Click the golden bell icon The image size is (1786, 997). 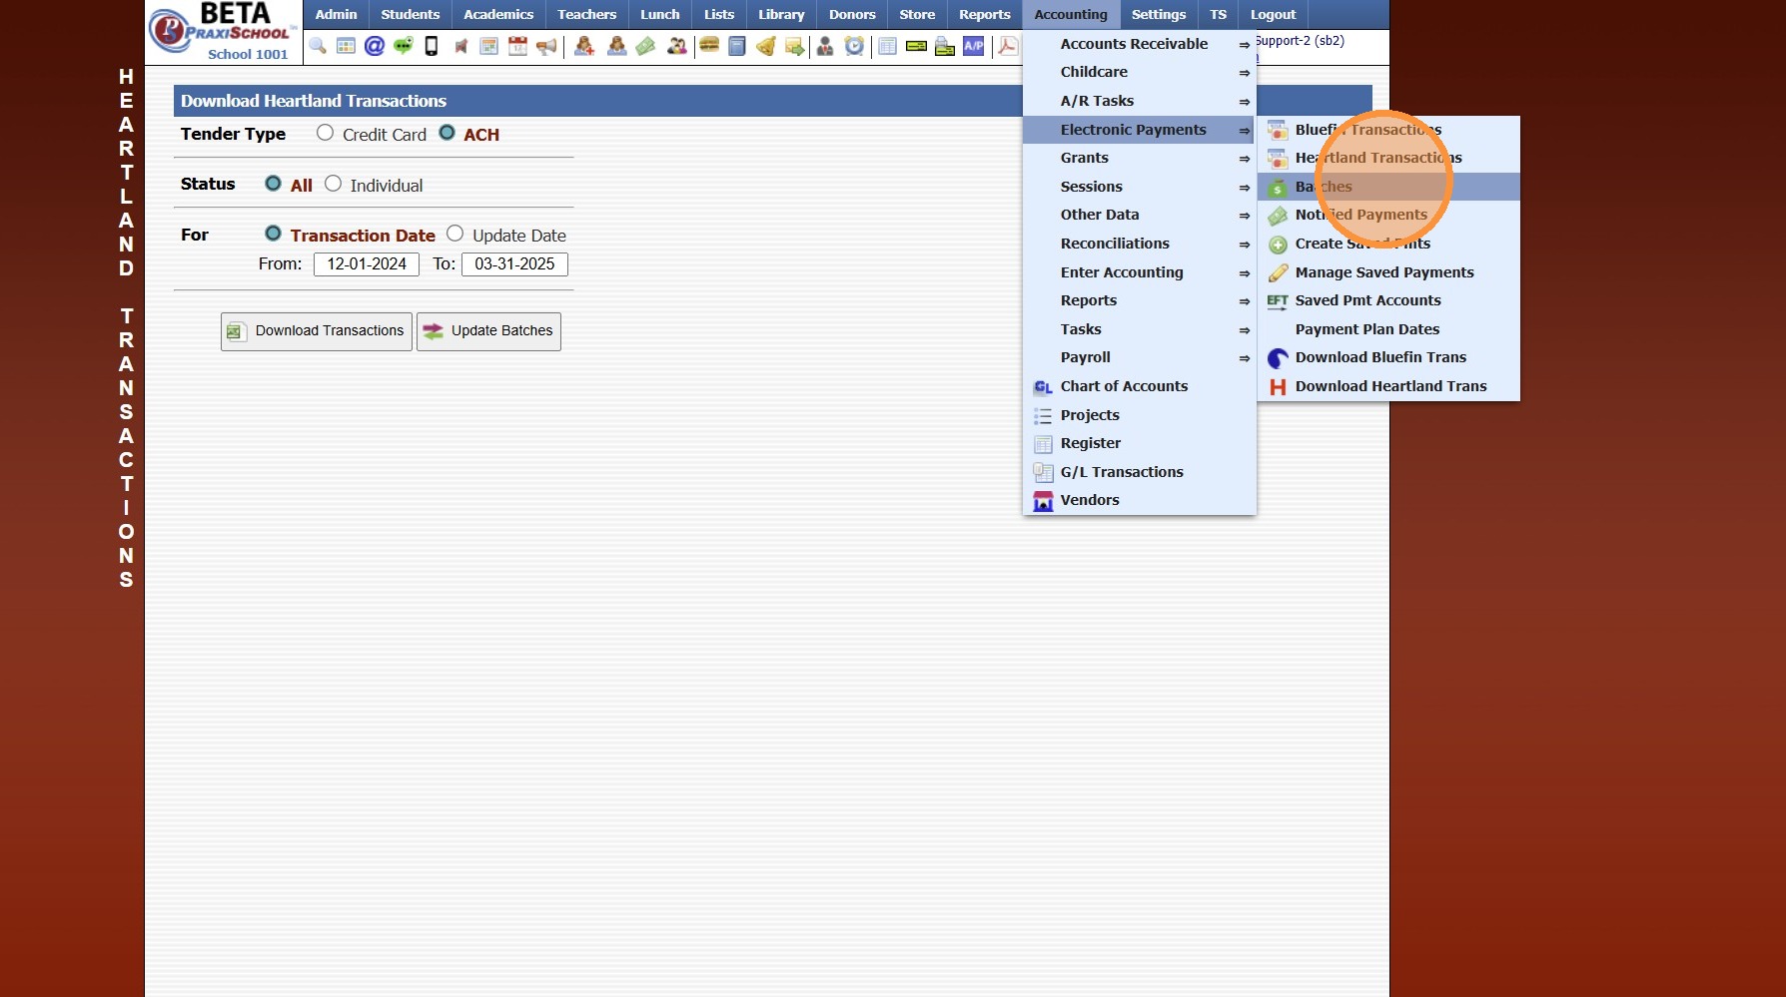click(766, 46)
